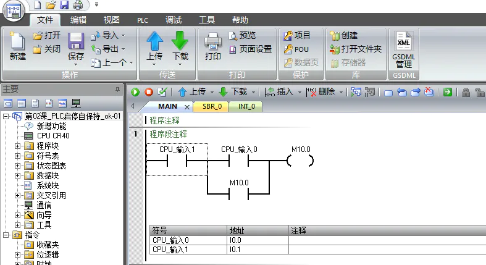Expand the 符号表 tree node
This screenshot has height=265, width=486.
pos(17,156)
